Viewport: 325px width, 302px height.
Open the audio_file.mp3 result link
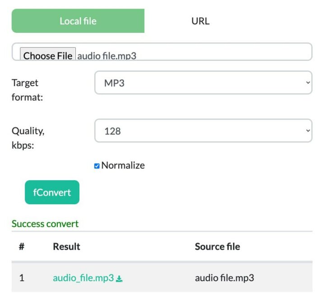(83, 278)
